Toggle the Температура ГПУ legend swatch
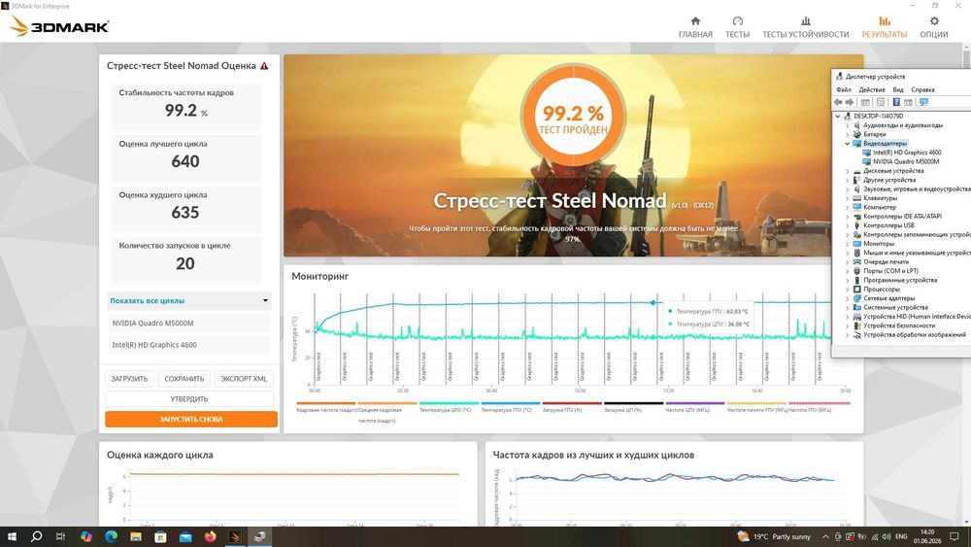 click(510, 403)
